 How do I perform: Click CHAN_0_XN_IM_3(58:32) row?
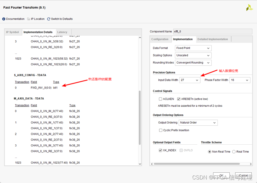click(47, 42)
